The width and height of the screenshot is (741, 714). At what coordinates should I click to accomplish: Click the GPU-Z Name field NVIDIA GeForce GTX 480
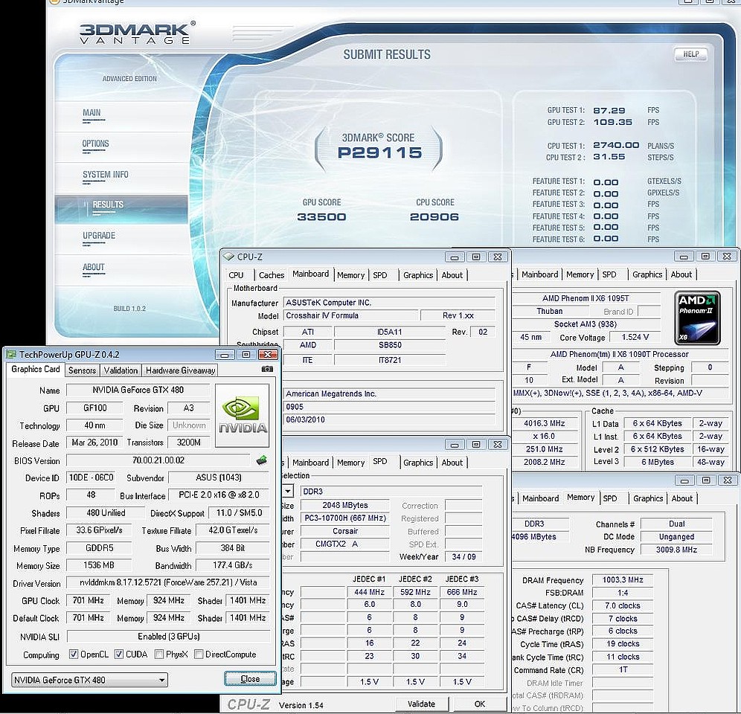point(138,390)
